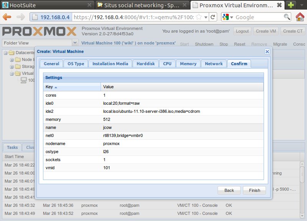Click the browser address bar
The height and width of the screenshot is (221, 307).
coord(134,17)
